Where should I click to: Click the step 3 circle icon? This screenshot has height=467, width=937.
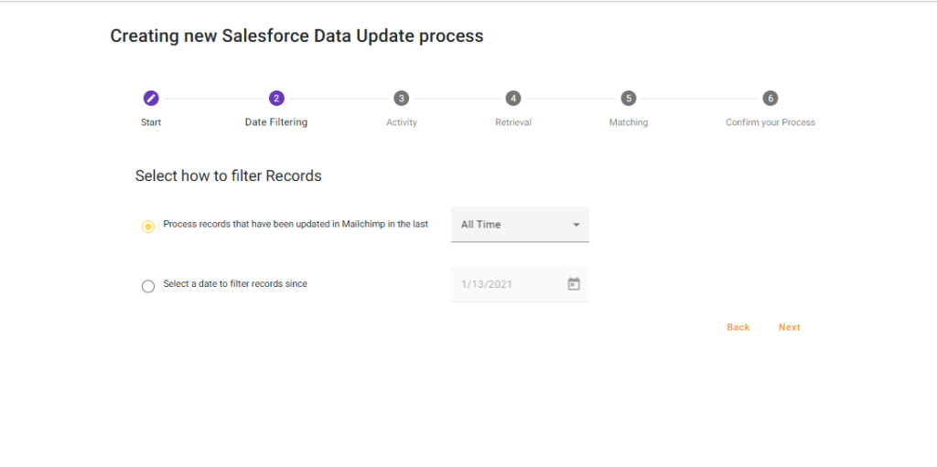click(401, 99)
